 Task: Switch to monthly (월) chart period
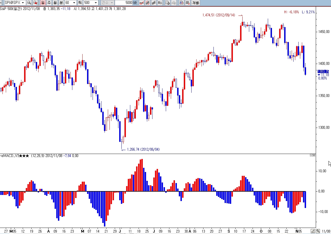(x=55, y=3)
